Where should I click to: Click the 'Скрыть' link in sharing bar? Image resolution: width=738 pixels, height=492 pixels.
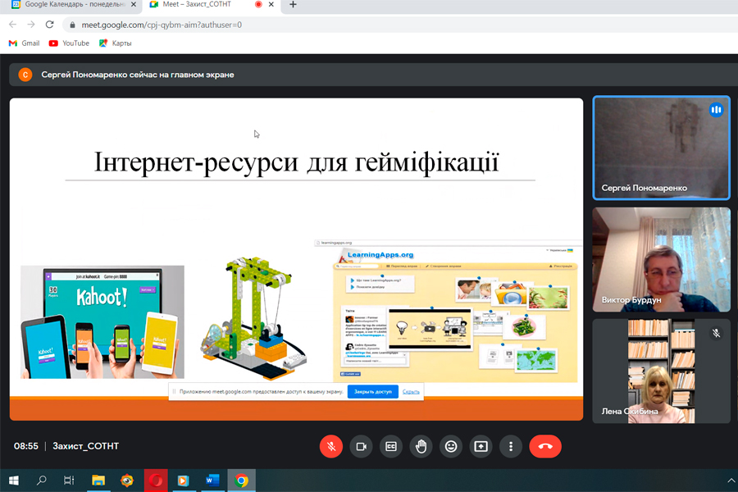tap(411, 392)
